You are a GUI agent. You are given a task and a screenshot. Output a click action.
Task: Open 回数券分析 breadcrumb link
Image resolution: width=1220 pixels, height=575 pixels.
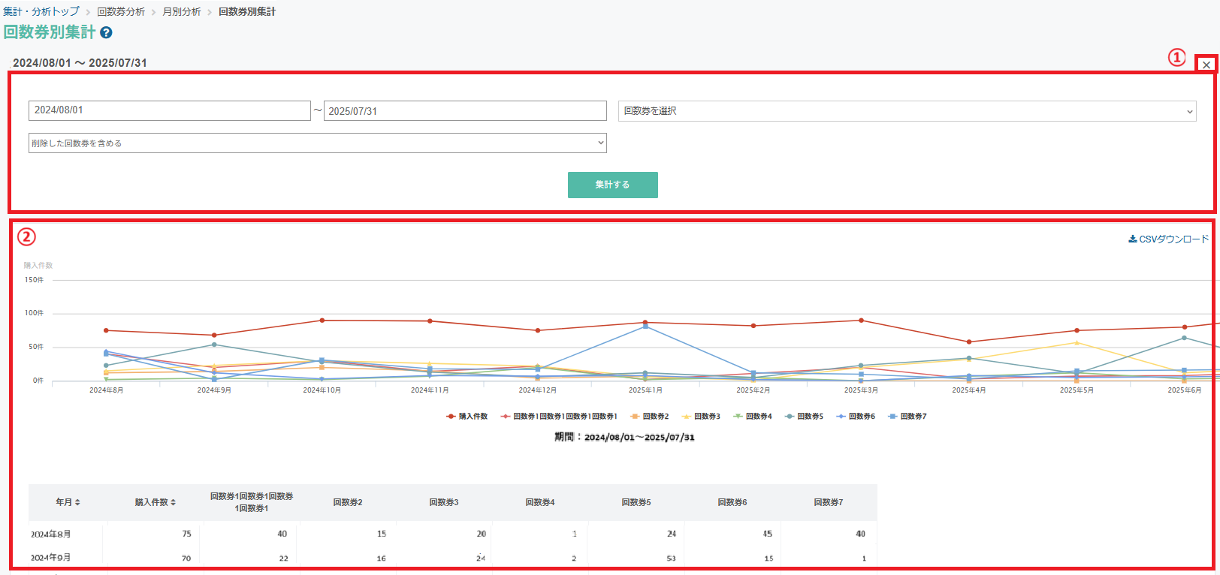tap(121, 12)
